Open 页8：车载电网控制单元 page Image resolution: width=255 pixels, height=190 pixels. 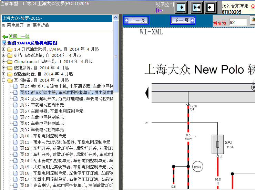point(42,124)
